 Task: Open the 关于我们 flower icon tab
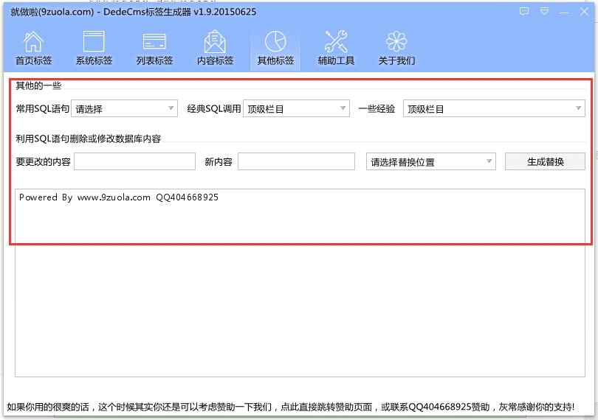tap(396, 48)
